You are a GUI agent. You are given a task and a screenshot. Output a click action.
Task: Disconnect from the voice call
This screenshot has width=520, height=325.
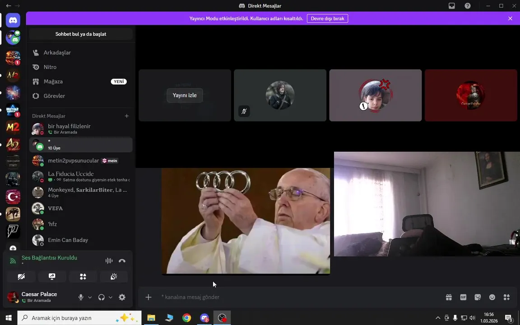pos(122,260)
